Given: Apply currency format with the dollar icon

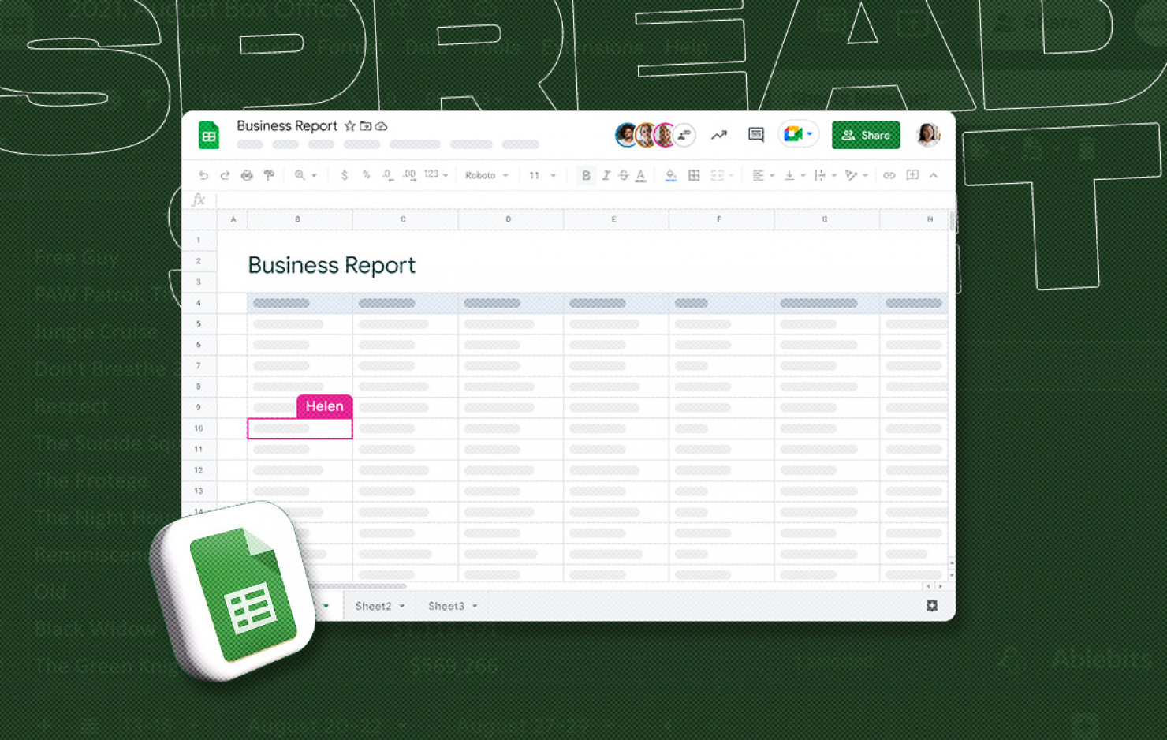Looking at the screenshot, I should [344, 175].
